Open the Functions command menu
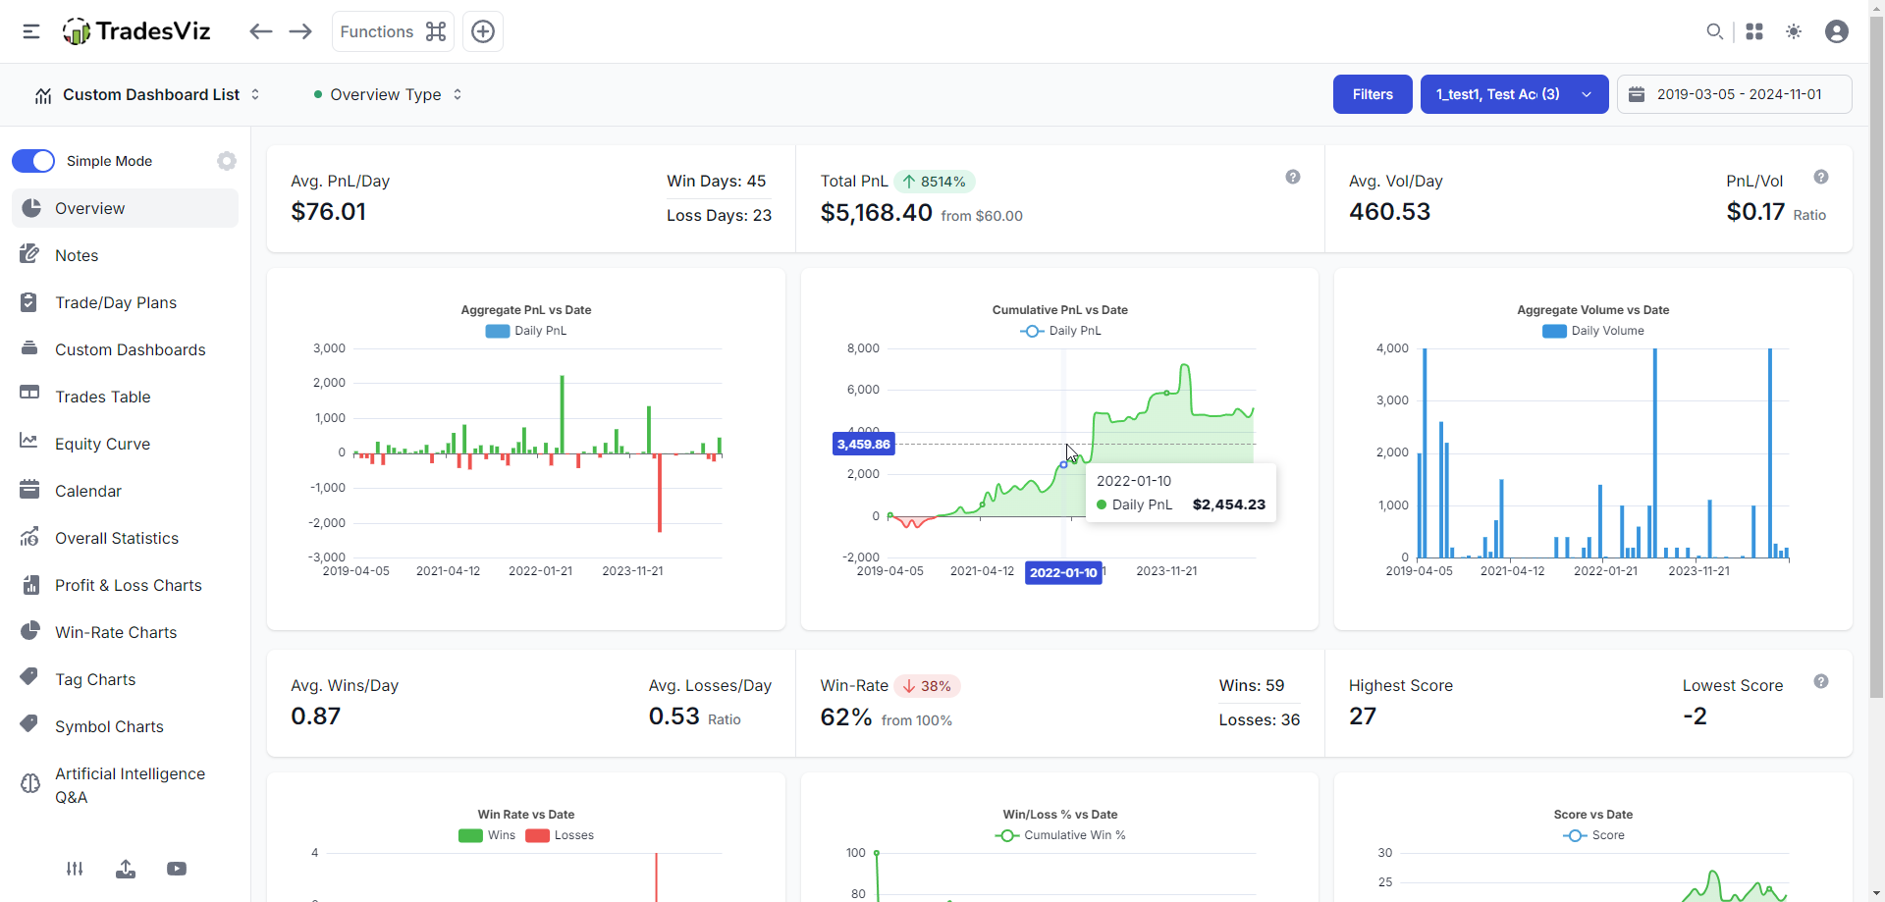Screen dimensions: 1885x902 (393, 31)
